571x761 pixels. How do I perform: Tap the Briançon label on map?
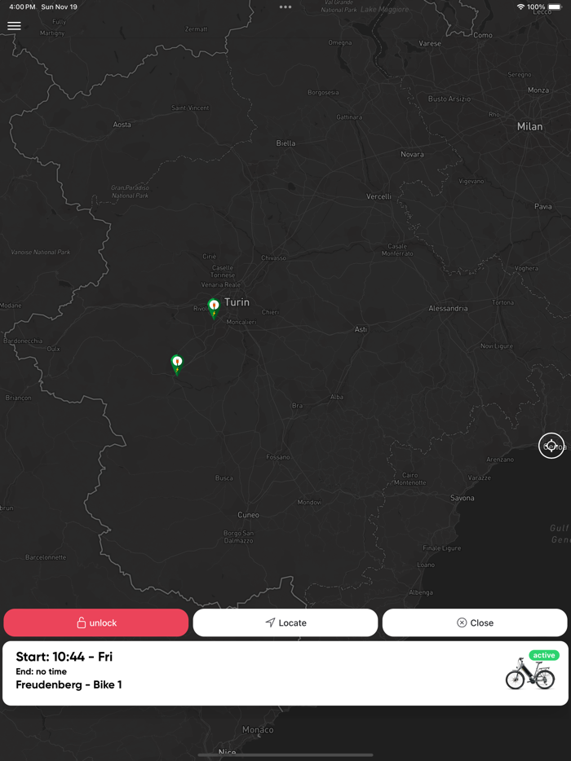tap(19, 398)
